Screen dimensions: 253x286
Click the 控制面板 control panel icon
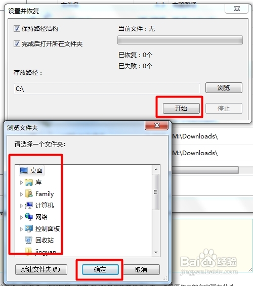29,228
